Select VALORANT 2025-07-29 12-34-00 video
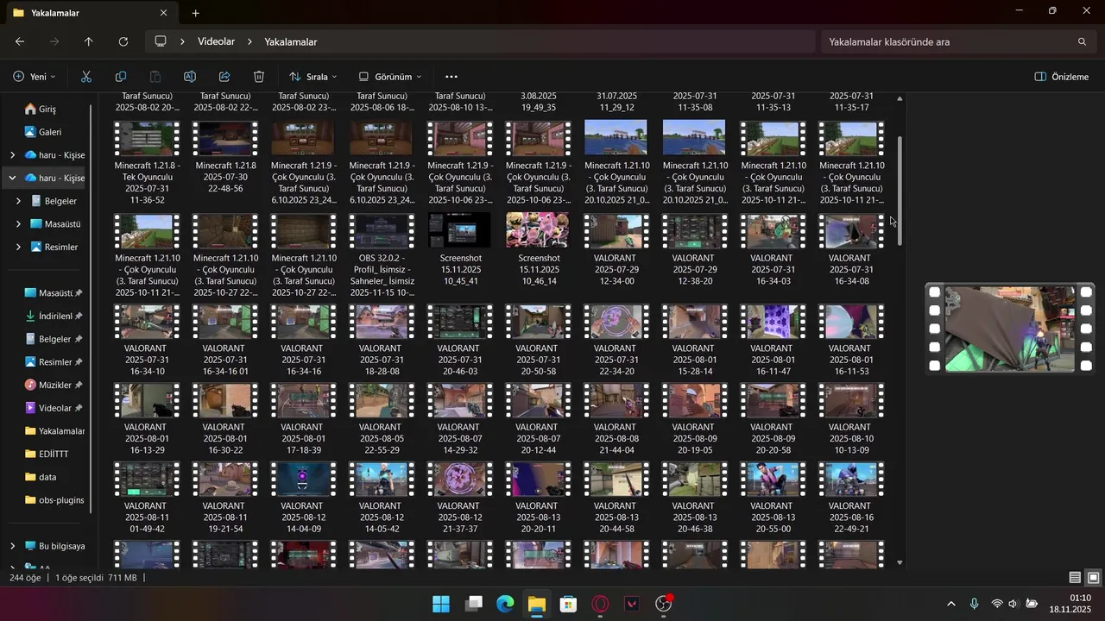 coord(616,251)
